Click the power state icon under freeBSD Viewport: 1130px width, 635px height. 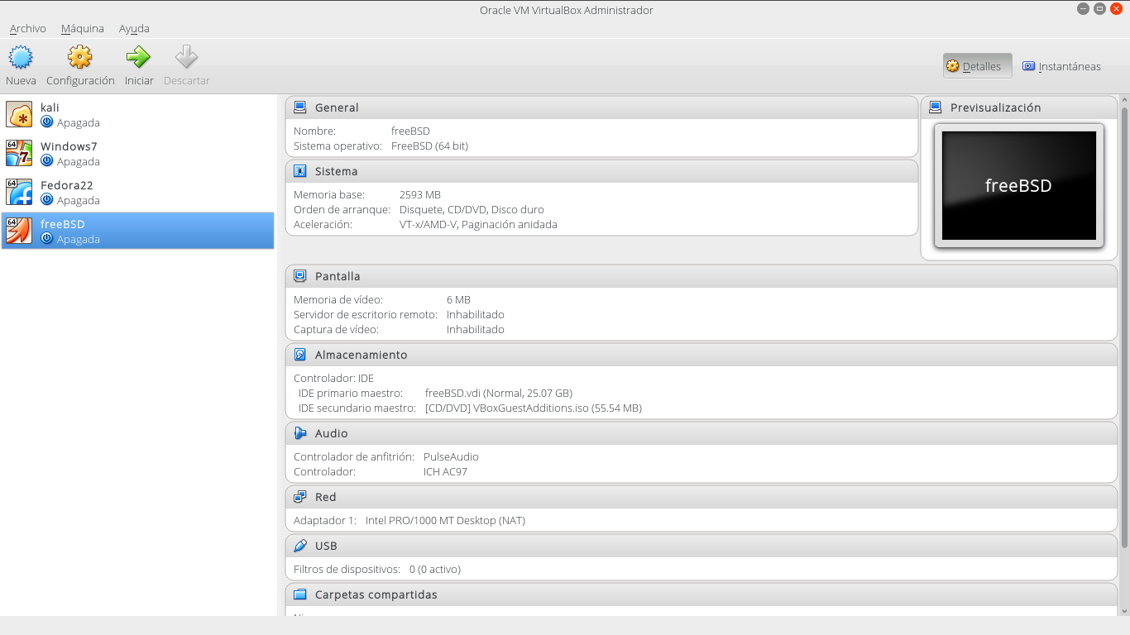[47, 239]
